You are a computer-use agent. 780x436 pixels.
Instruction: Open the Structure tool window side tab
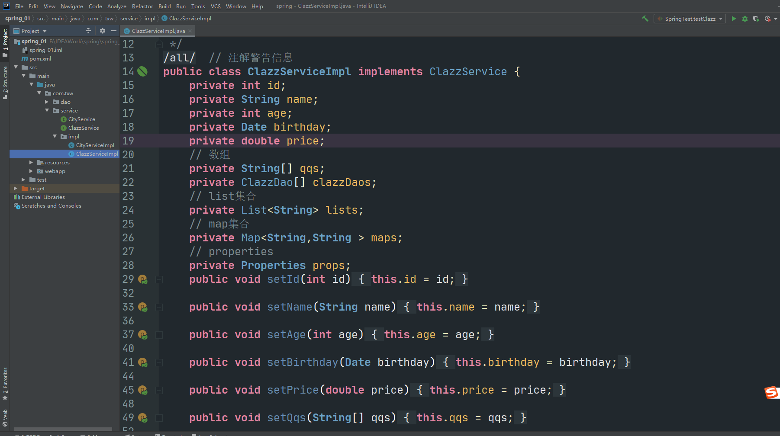5,83
